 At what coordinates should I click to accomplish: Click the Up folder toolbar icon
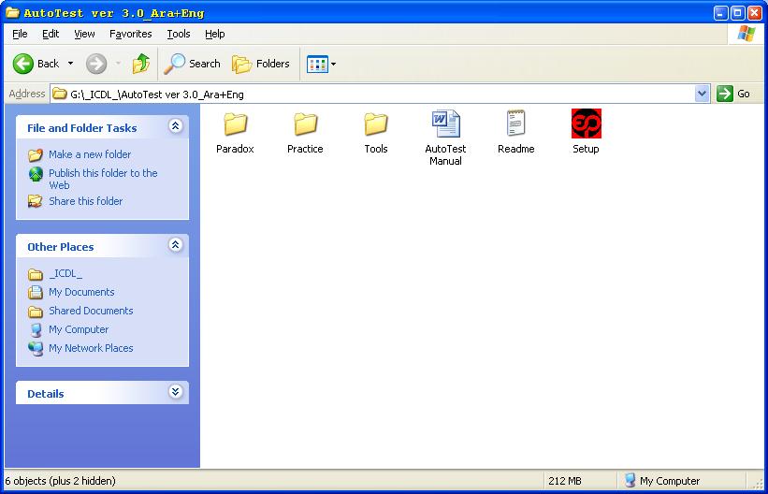(x=141, y=64)
